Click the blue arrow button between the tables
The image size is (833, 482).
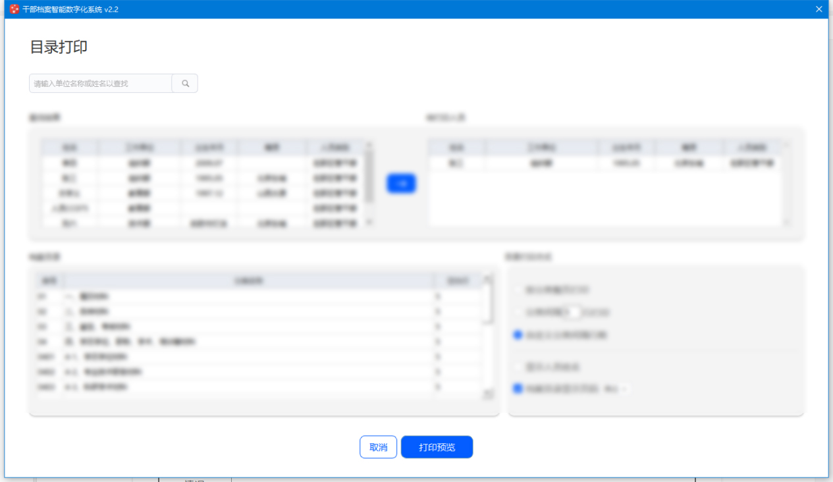[x=401, y=183]
